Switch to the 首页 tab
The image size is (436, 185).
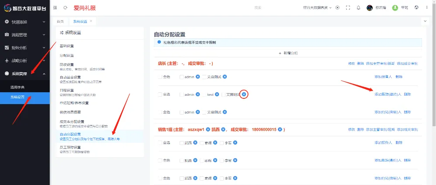point(60,21)
